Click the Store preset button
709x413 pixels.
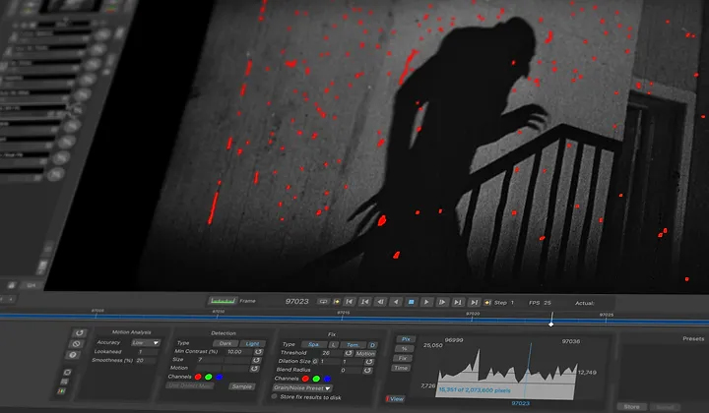632,405
